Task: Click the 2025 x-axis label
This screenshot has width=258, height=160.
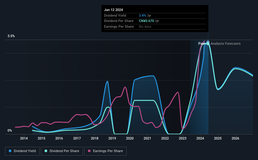Action: [218, 138]
